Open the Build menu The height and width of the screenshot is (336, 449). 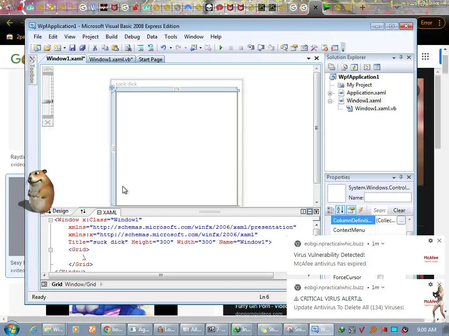(111, 37)
